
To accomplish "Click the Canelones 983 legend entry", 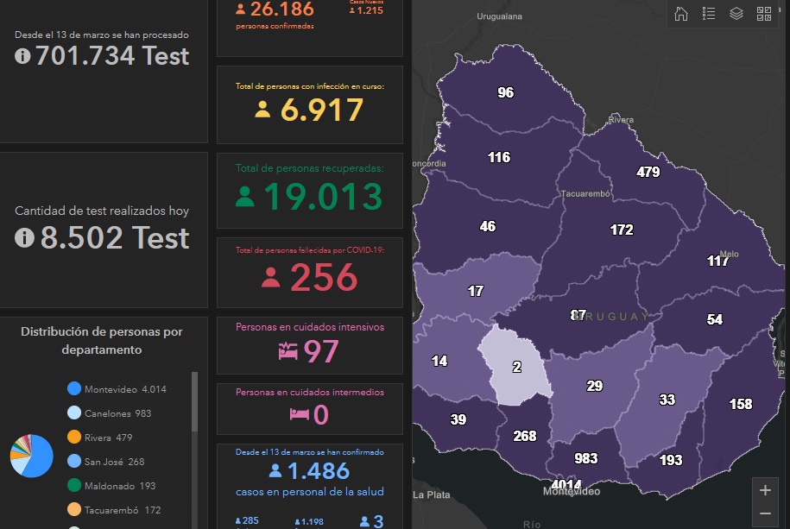I will click(x=117, y=413).
